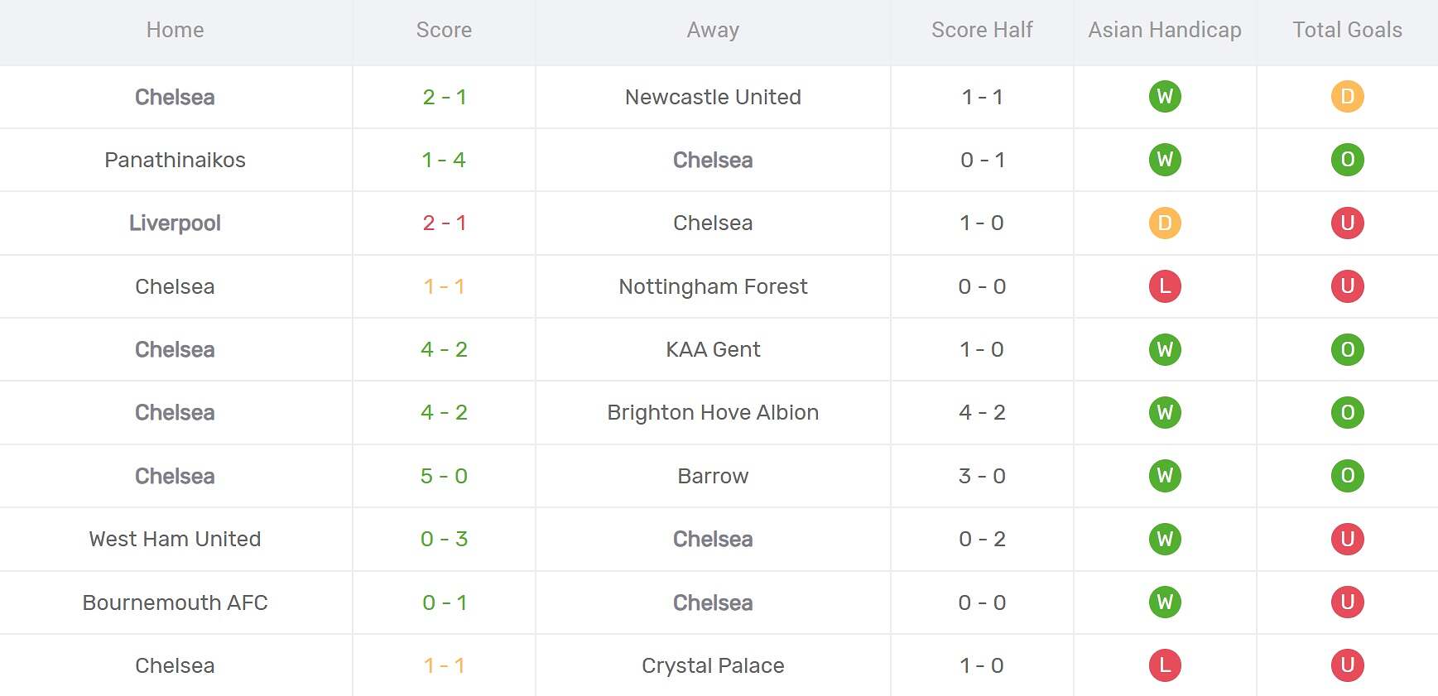The width and height of the screenshot is (1438, 696).
Task: Click the Asian Handicap column header
Action: 1164,31
